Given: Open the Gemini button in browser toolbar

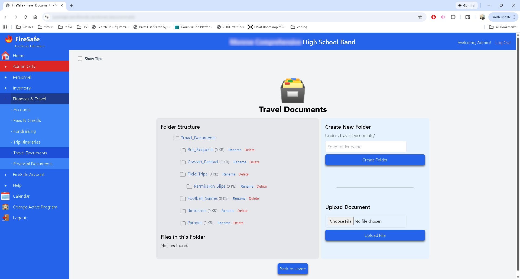Looking at the screenshot, I should 466,5.
